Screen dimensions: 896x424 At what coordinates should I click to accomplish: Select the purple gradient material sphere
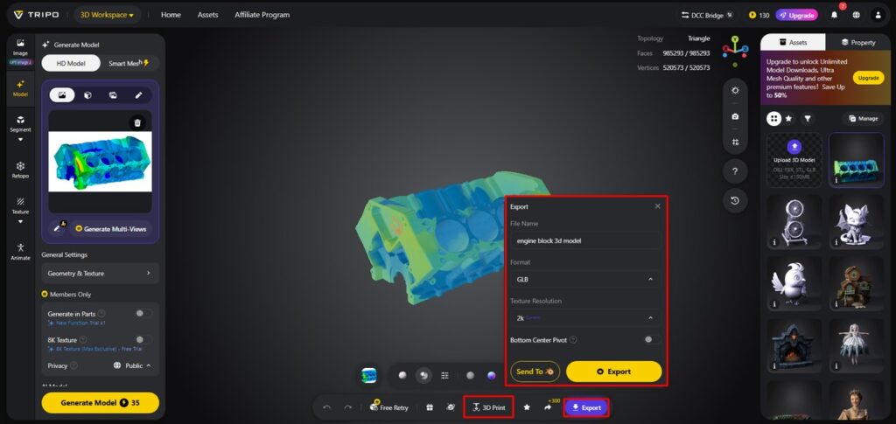492,375
